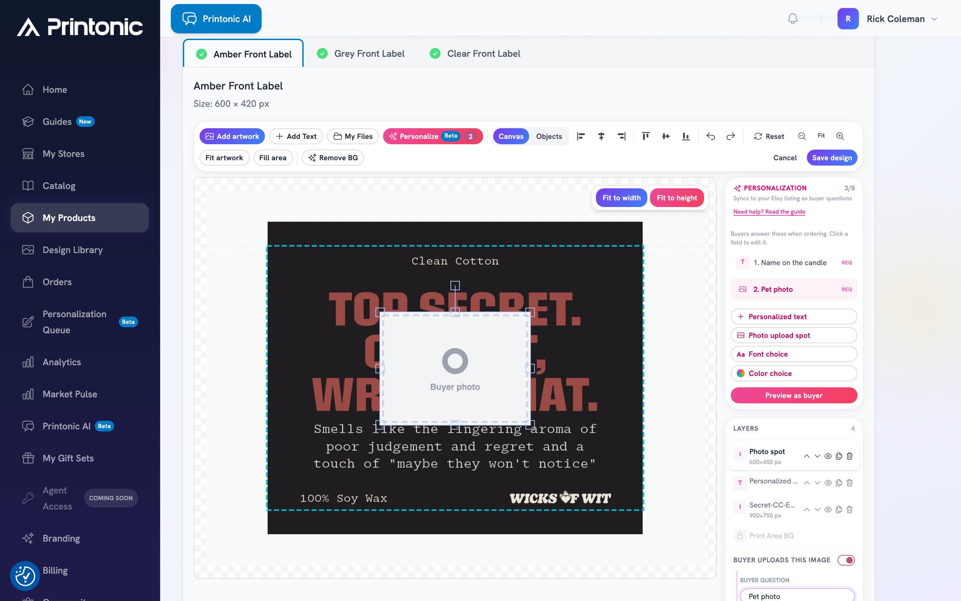Go to Home in sidebar
The width and height of the screenshot is (961, 601).
coord(79,90)
